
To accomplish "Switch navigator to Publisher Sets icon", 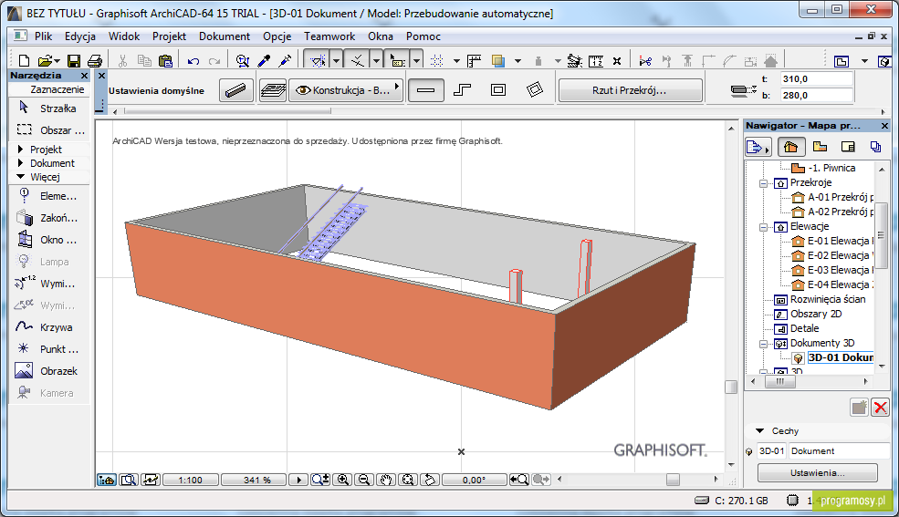I will (875, 147).
